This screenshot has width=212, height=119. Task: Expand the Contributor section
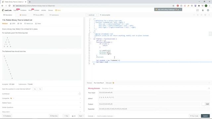pos(42,94)
